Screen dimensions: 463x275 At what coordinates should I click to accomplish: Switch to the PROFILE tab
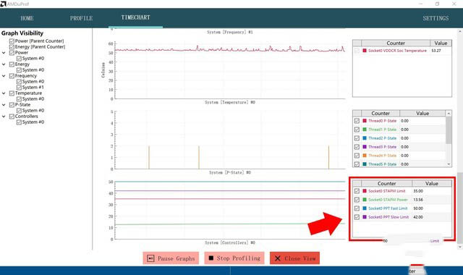click(81, 18)
